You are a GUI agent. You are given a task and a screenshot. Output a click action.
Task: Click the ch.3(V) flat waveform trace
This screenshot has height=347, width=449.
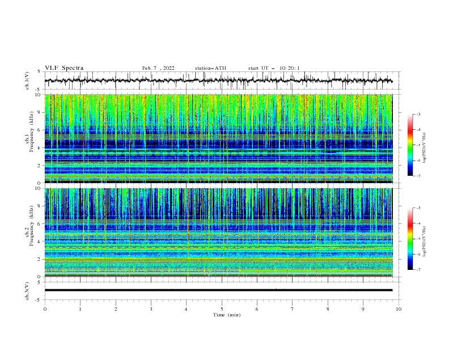218,290
